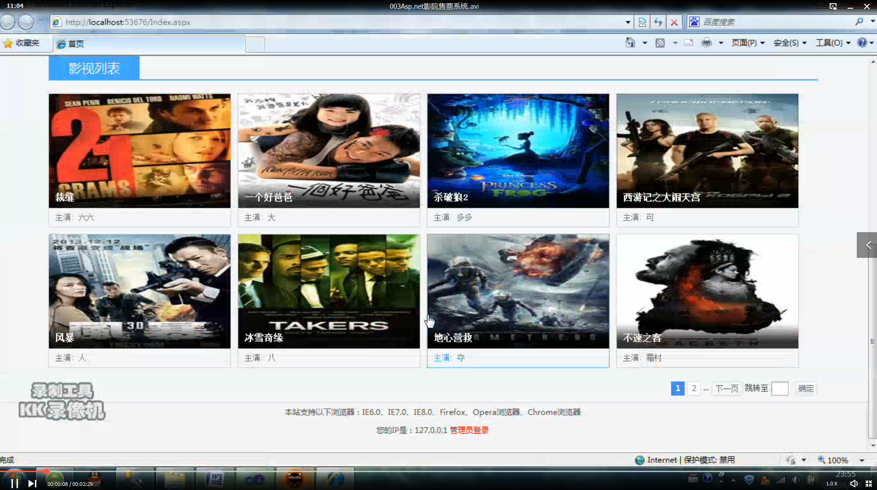Open the 页面(P) menu
This screenshot has height=490, width=877.
tap(748, 43)
